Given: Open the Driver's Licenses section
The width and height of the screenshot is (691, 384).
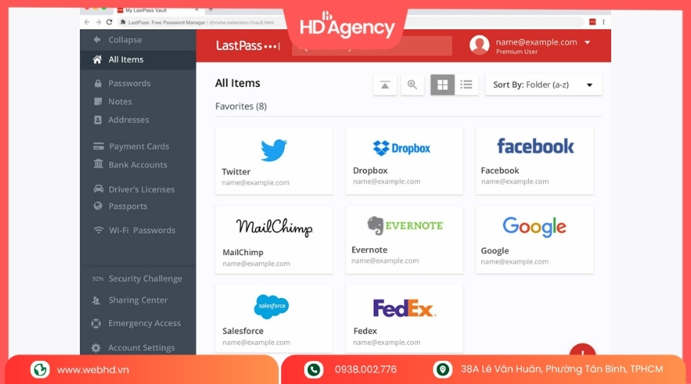Looking at the screenshot, I should pyautogui.click(x=141, y=190).
